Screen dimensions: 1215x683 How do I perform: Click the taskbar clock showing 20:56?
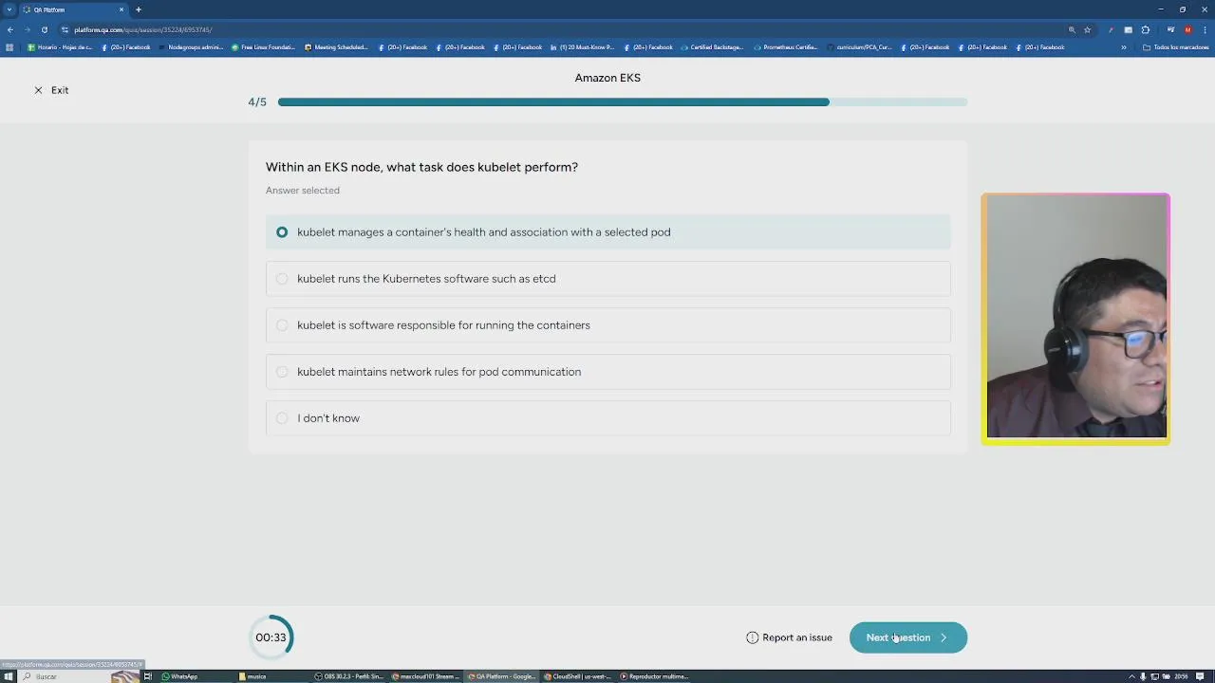click(x=1182, y=676)
